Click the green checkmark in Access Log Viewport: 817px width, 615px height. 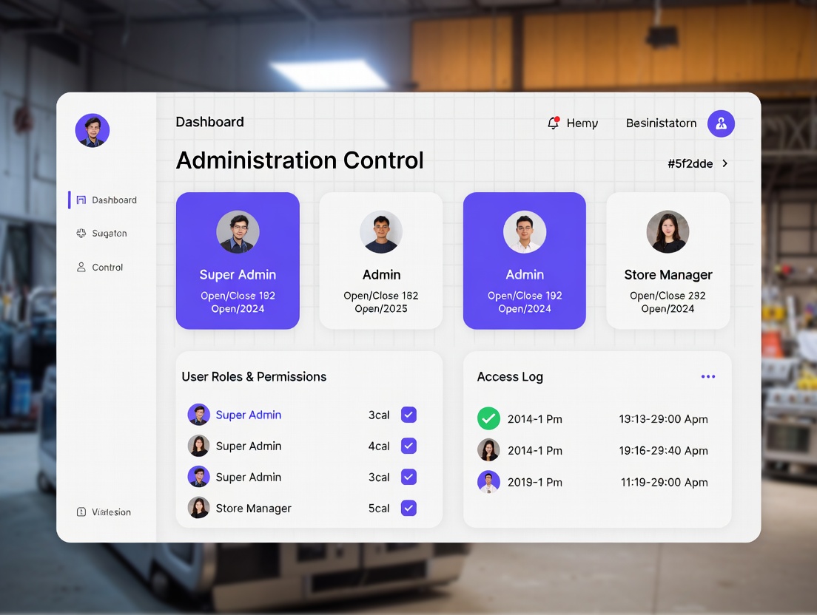488,419
